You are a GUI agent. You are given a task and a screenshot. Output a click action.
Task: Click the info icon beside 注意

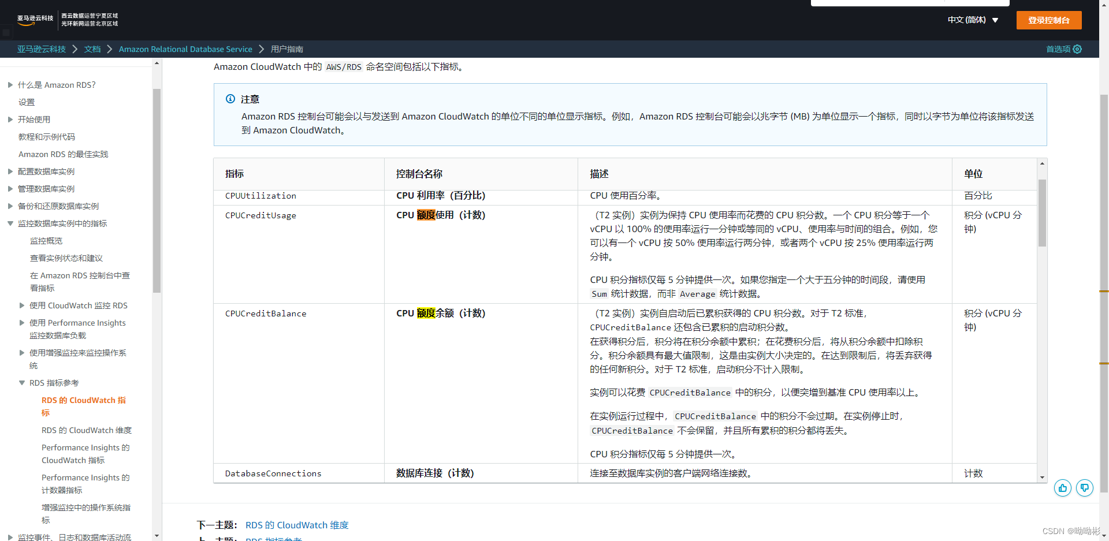[230, 99]
